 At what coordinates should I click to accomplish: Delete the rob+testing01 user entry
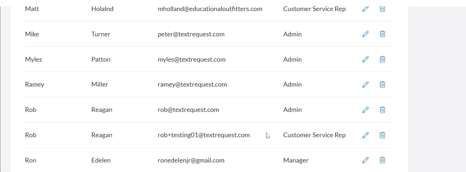tap(382, 135)
